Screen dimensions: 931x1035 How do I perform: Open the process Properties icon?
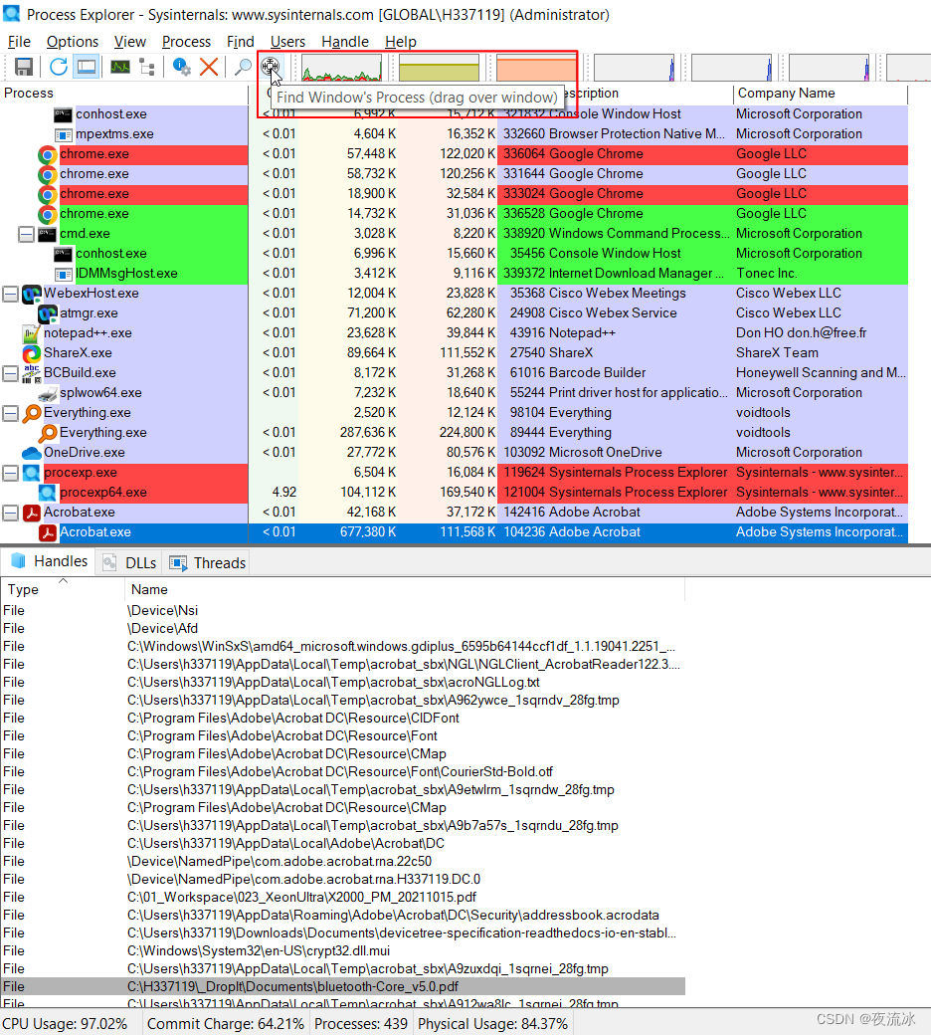(181, 67)
